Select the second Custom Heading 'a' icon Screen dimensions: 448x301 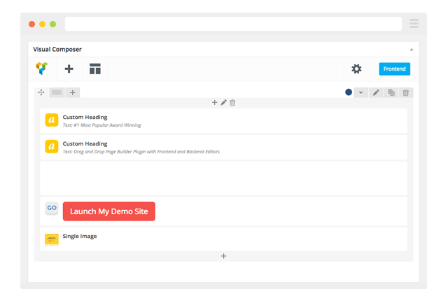tap(52, 146)
